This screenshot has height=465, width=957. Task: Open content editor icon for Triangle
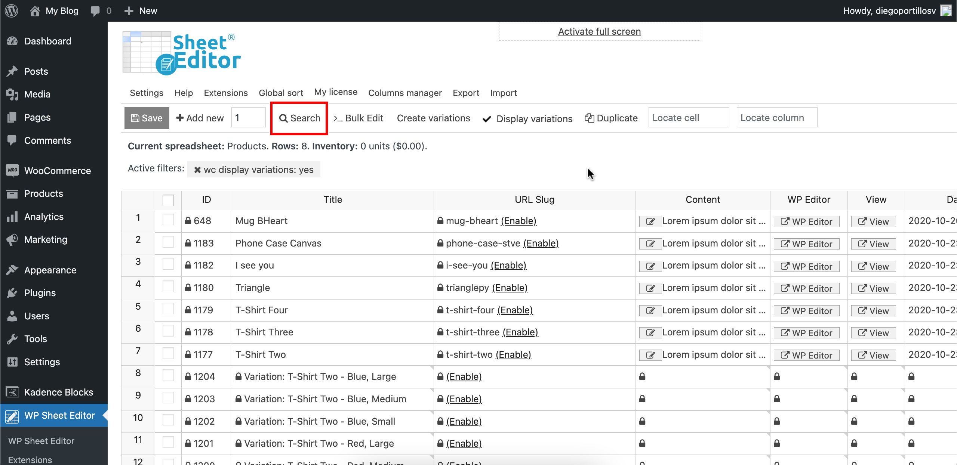click(650, 288)
